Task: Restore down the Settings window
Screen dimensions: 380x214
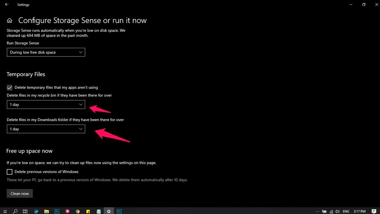Action: tap(364, 4)
